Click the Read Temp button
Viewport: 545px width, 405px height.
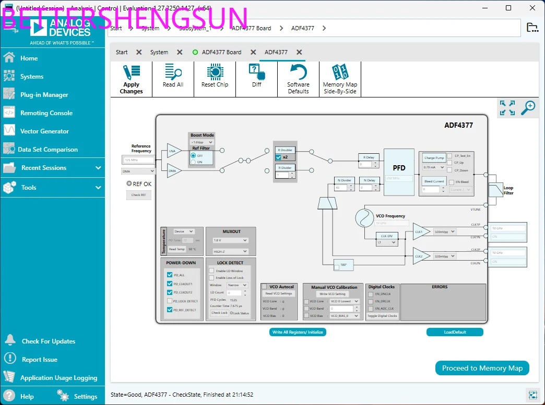point(177,249)
